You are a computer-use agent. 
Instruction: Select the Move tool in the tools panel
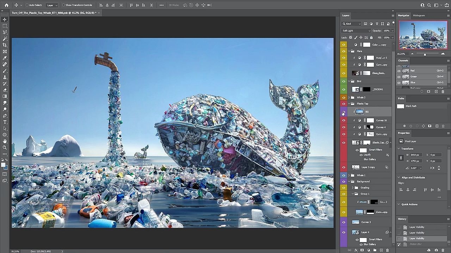(5, 19)
